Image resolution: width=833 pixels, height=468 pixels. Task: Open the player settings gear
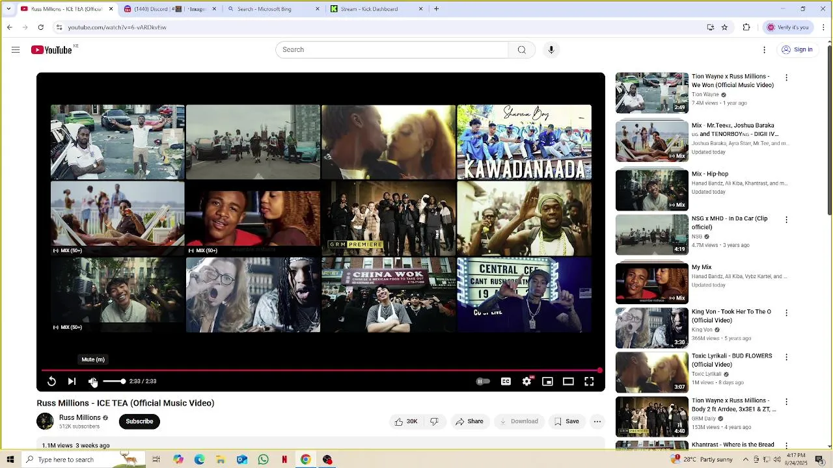pyautogui.click(x=526, y=382)
